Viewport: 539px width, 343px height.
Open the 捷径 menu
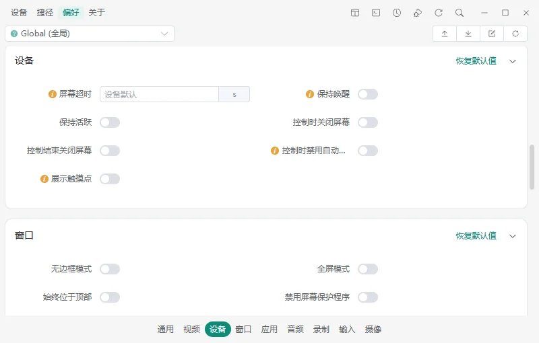pos(45,13)
